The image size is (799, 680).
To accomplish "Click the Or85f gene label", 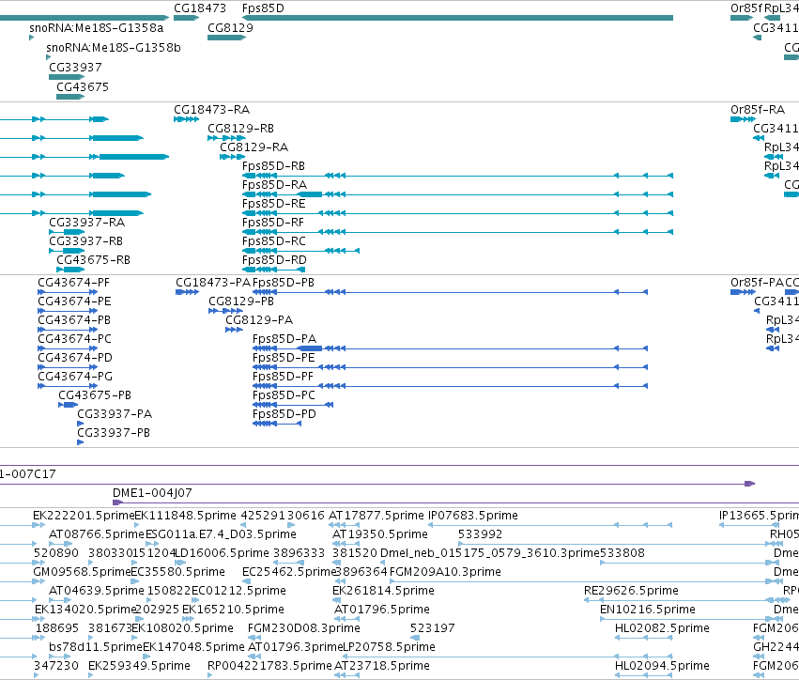I will [x=746, y=8].
